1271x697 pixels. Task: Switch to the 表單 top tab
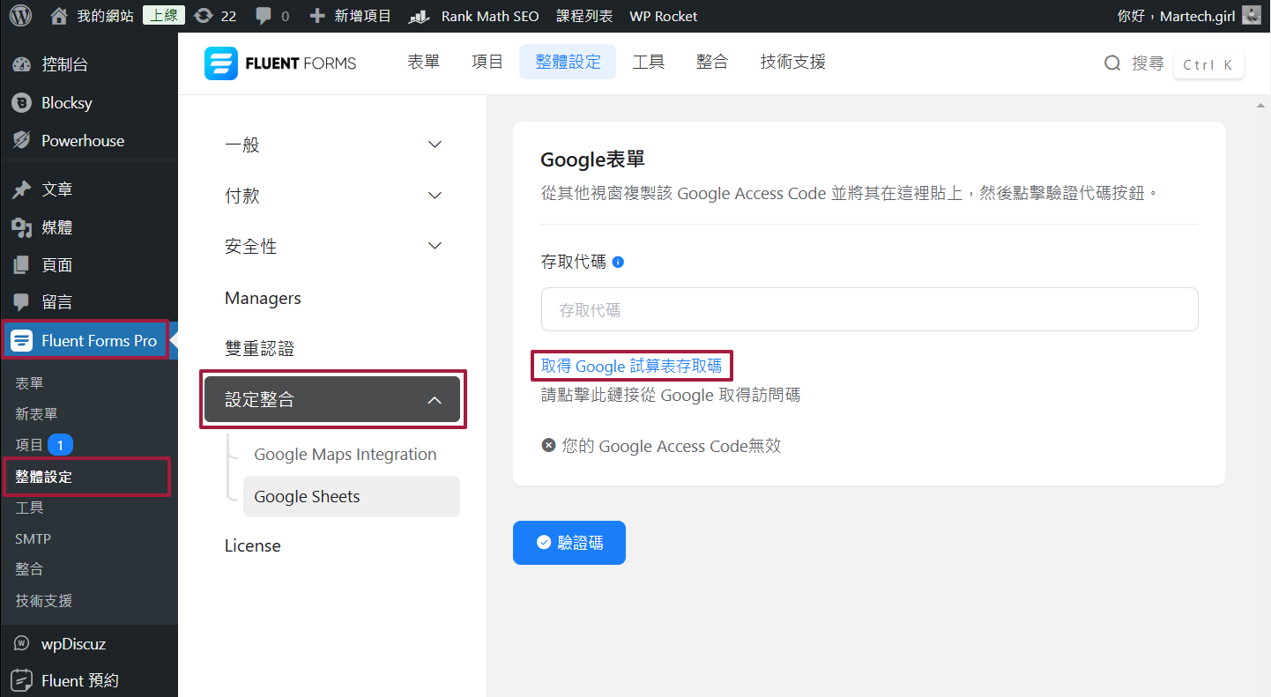pos(423,62)
